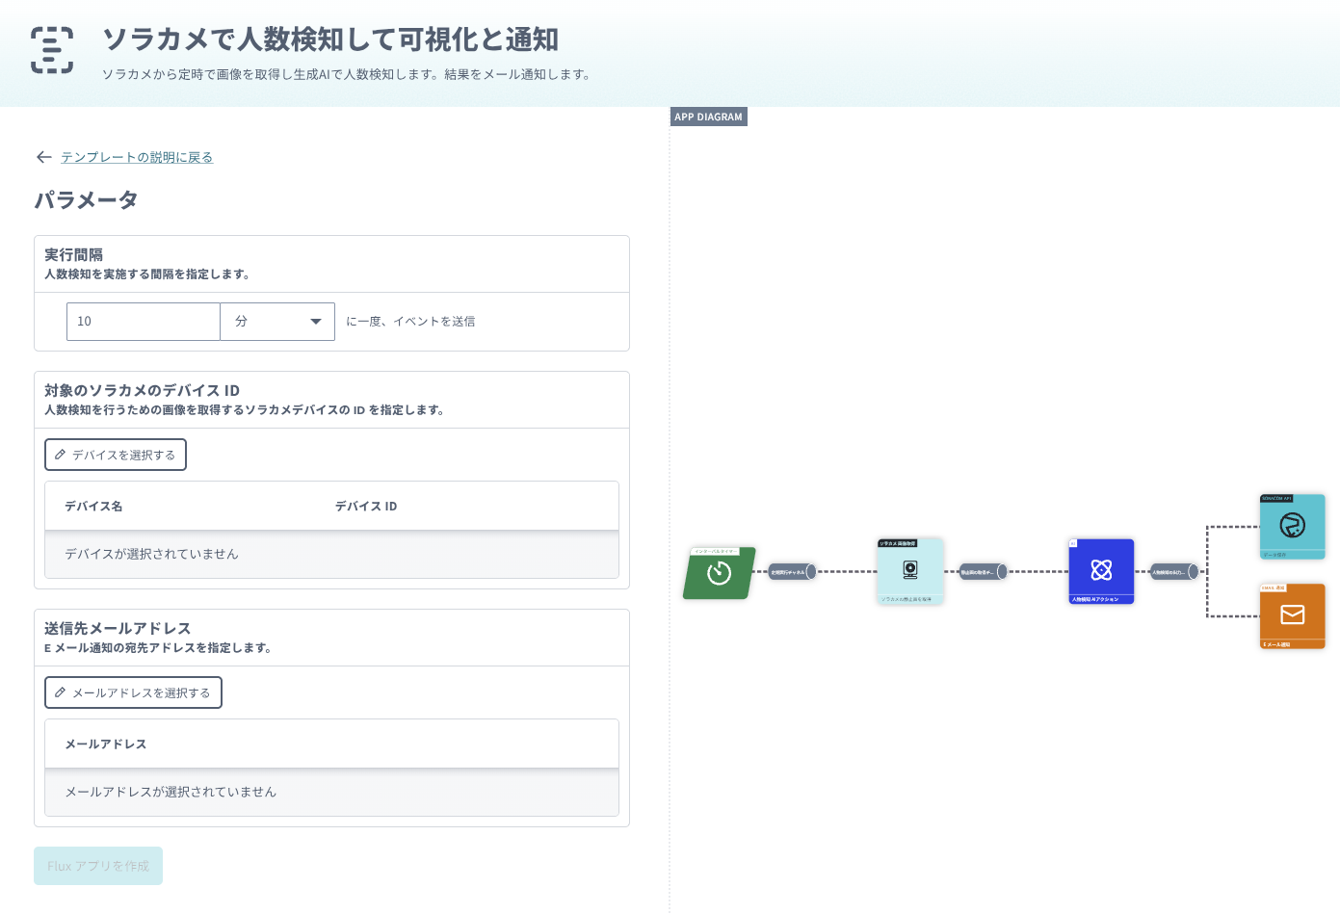Viewport: 1340px width, 914px height.
Task: Click the interval value input field
Action: [x=143, y=322]
